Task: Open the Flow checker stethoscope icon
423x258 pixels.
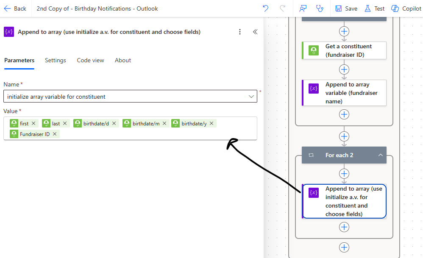Action: click(x=320, y=8)
